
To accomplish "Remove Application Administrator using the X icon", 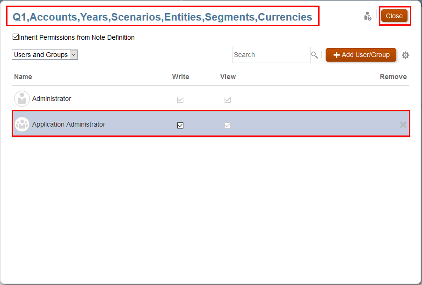I will coord(403,125).
